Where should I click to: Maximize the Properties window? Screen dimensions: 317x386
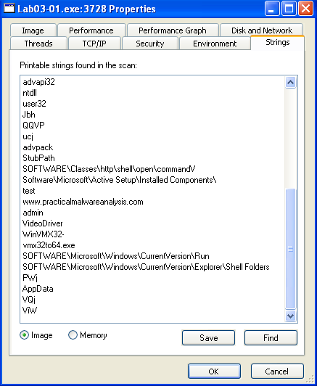(289, 9)
